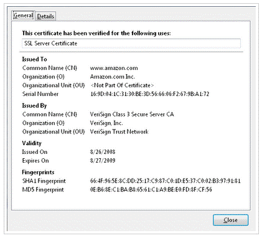Click the Issued By section heading
262x238 pixels.
click(34, 106)
